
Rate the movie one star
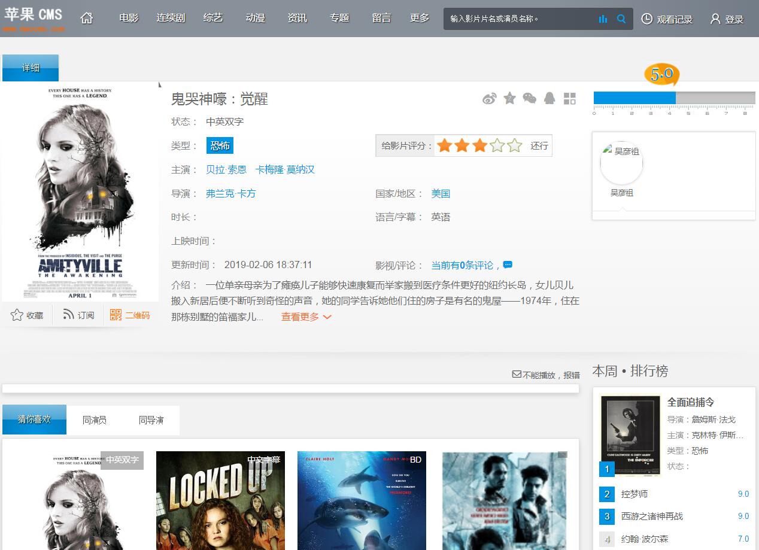[x=444, y=145]
